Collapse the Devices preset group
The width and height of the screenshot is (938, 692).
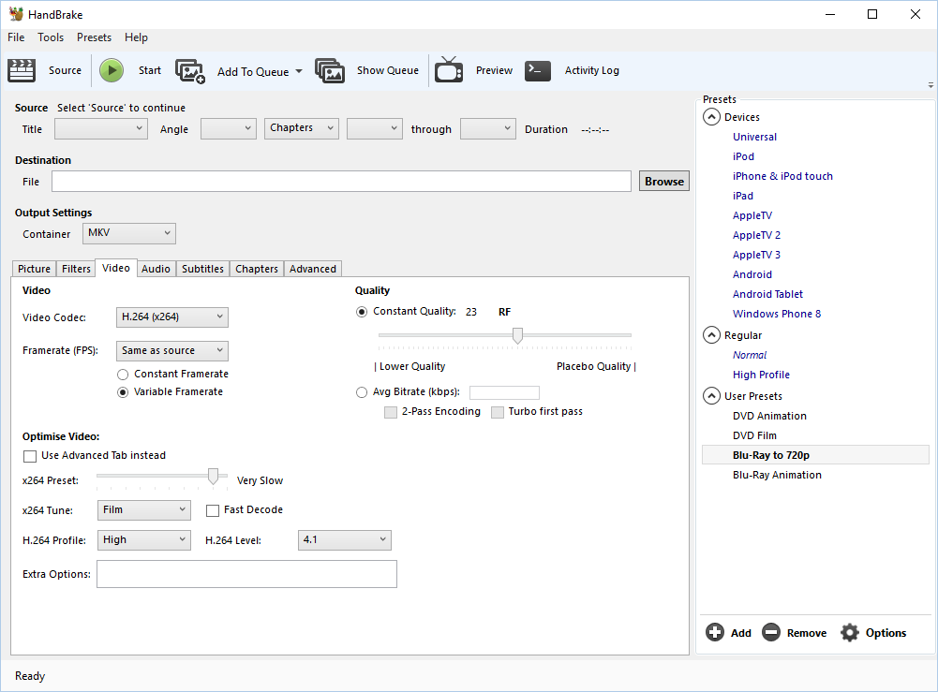[x=711, y=117]
